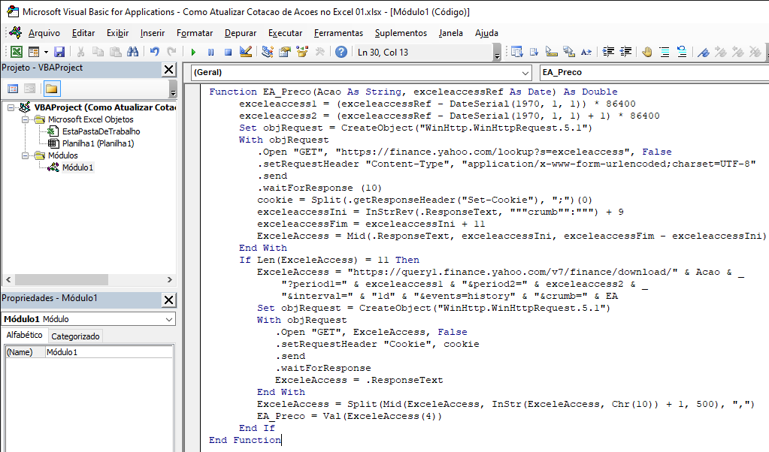Click the Cut scissors icon
769x452 pixels.
tap(80, 52)
